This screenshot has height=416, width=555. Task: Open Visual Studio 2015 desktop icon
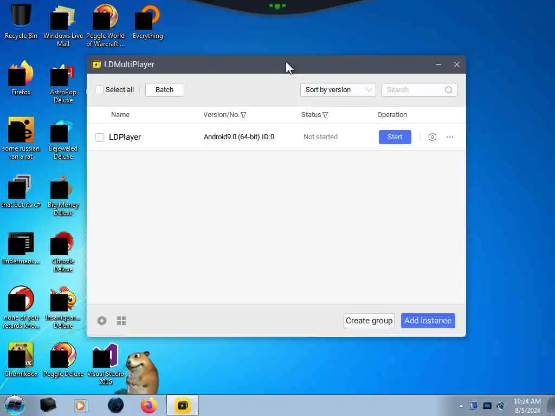(106, 363)
